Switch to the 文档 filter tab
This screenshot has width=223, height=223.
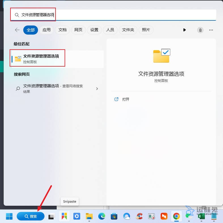pyautogui.click(x=62, y=30)
